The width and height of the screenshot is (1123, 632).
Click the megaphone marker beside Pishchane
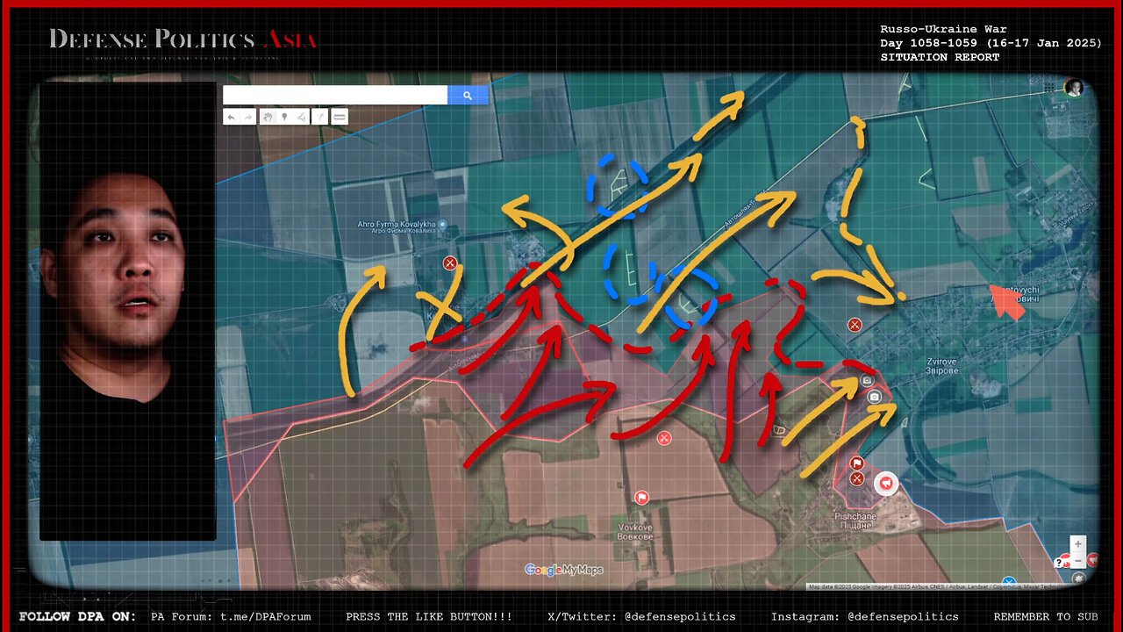pos(886,483)
